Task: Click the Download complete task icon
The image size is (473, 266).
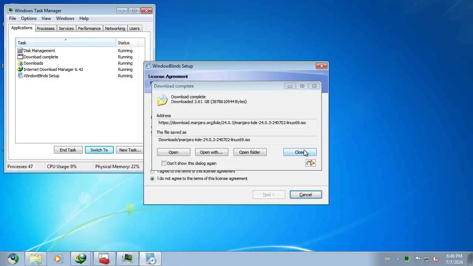Action: (x=20, y=57)
